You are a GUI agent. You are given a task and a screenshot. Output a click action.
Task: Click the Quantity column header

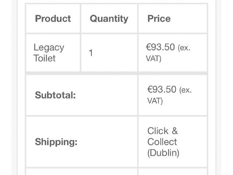coord(109,19)
